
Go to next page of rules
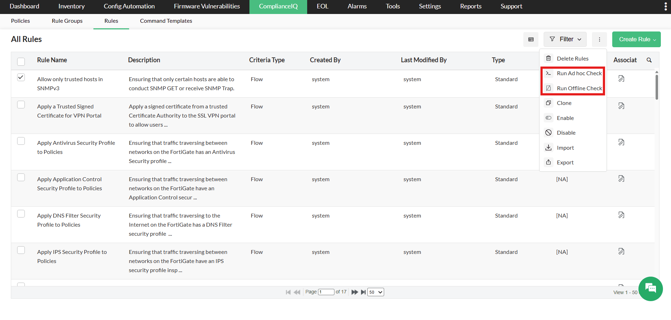coord(354,292)
